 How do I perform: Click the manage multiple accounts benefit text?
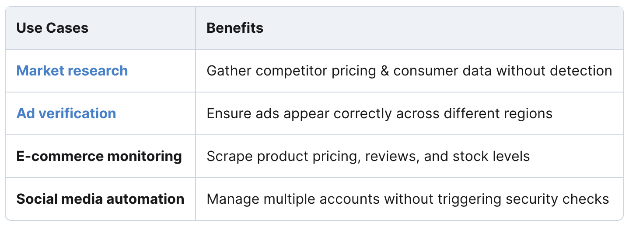(408, 199)
